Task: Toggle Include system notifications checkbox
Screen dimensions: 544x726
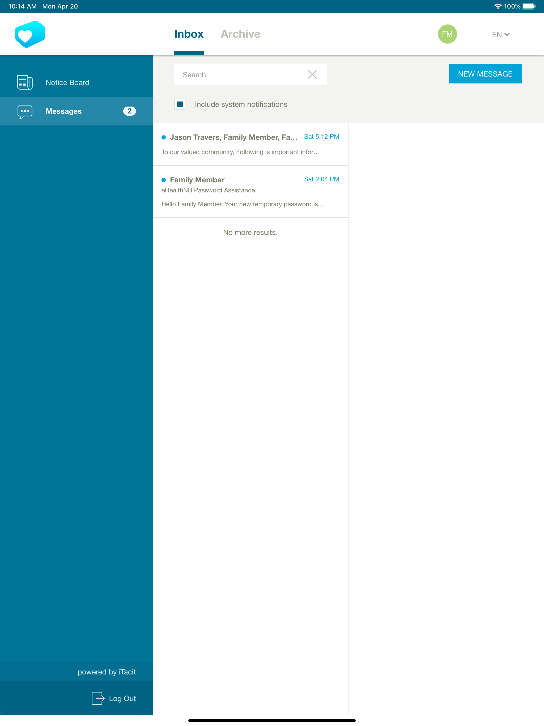Action: (180, 104)
